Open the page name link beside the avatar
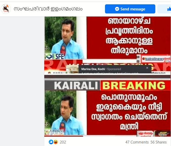 click(48, 9)
